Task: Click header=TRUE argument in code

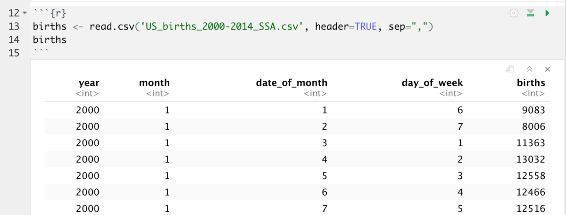Action: pyautogui.click(x=346, y=26)
